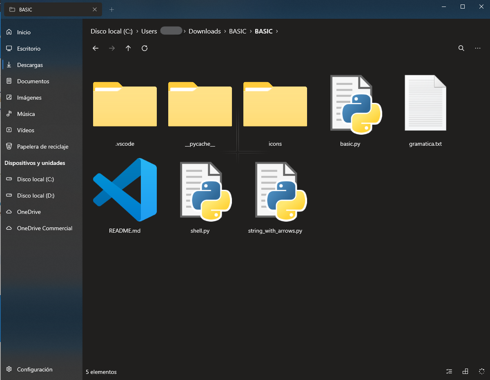Click the 5 elementos status text

click(101, 372)
